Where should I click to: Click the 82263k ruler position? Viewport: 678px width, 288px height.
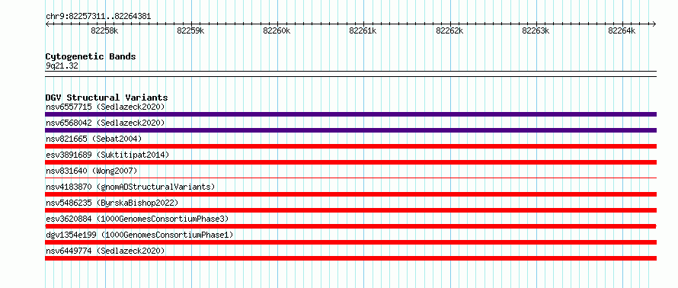coord(536,30)
